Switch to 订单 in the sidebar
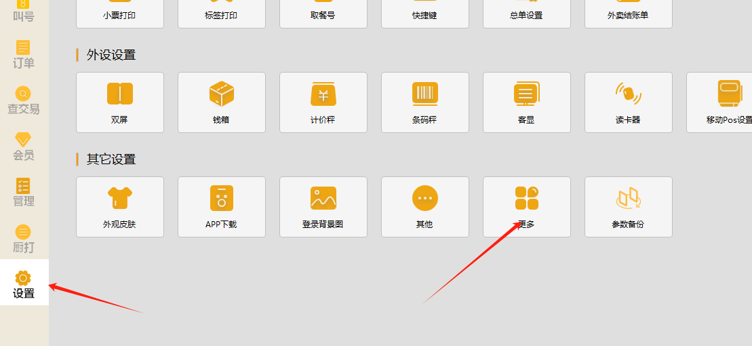Viewport: 752px width, 346px height. click(x=24, y=55)
